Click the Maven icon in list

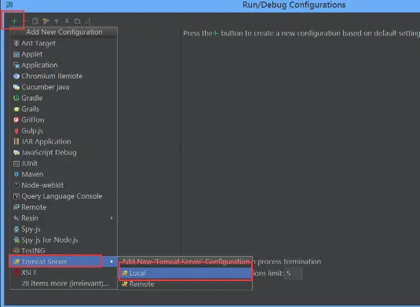[16, 174]
